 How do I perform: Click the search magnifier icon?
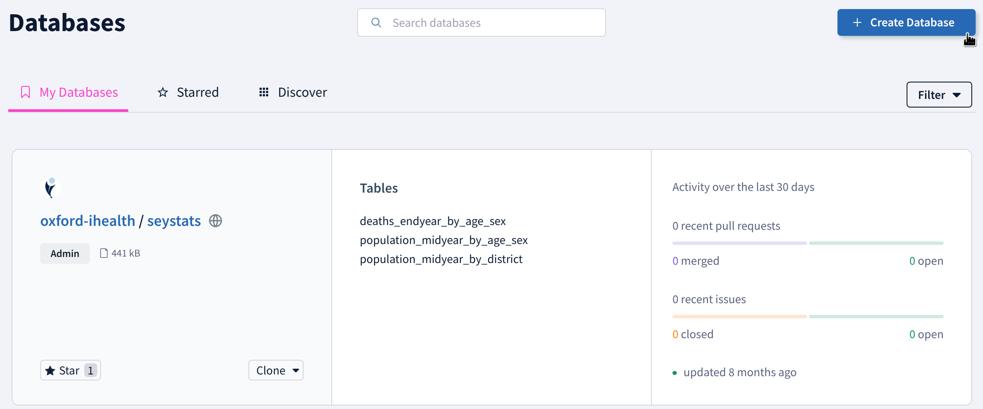point(376,22)
